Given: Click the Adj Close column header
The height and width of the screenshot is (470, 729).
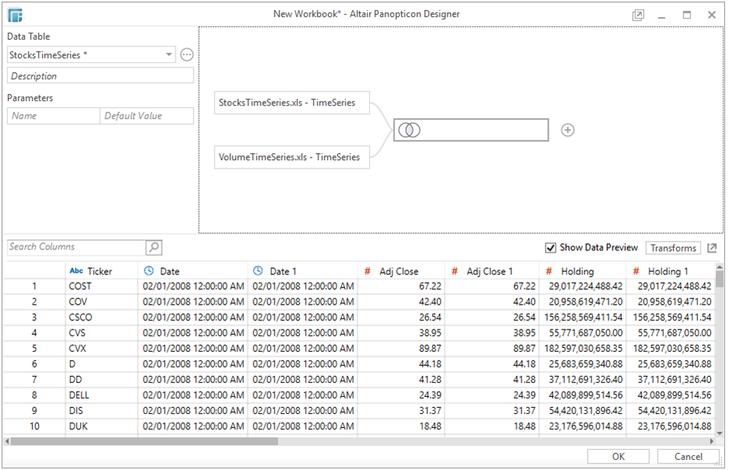Looking at the screenshot, I should click(399, 271).
